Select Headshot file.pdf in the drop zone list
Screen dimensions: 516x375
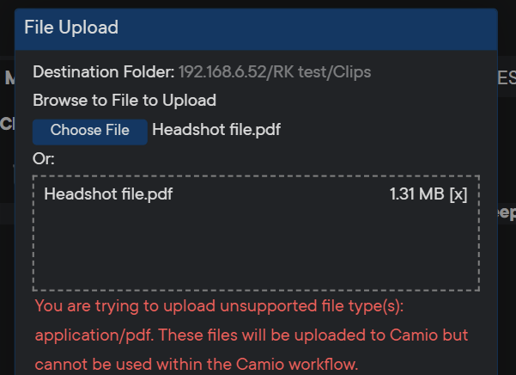tap(108, 194)
